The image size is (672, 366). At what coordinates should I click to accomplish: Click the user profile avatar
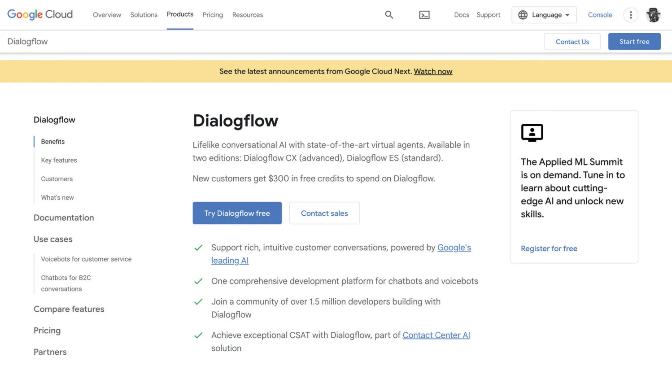click(x=653, y=15)
